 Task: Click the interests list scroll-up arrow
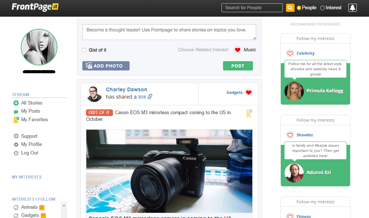(64, 205)
